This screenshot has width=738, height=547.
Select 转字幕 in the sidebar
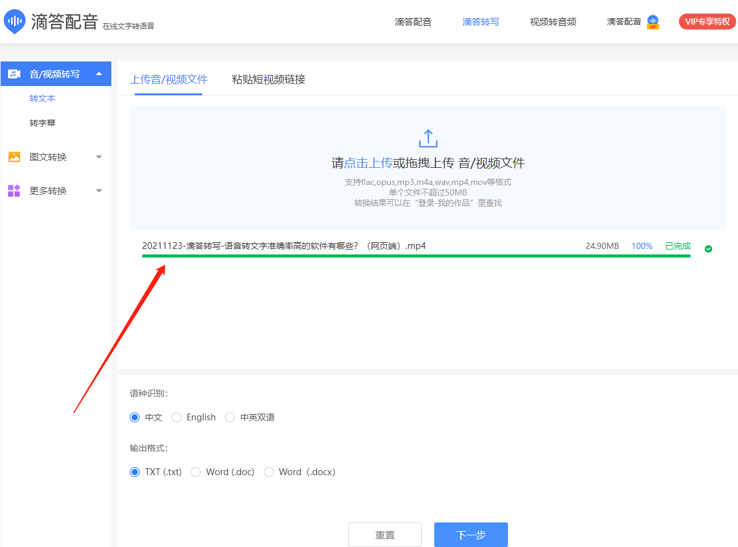click(x=42, y=123)
